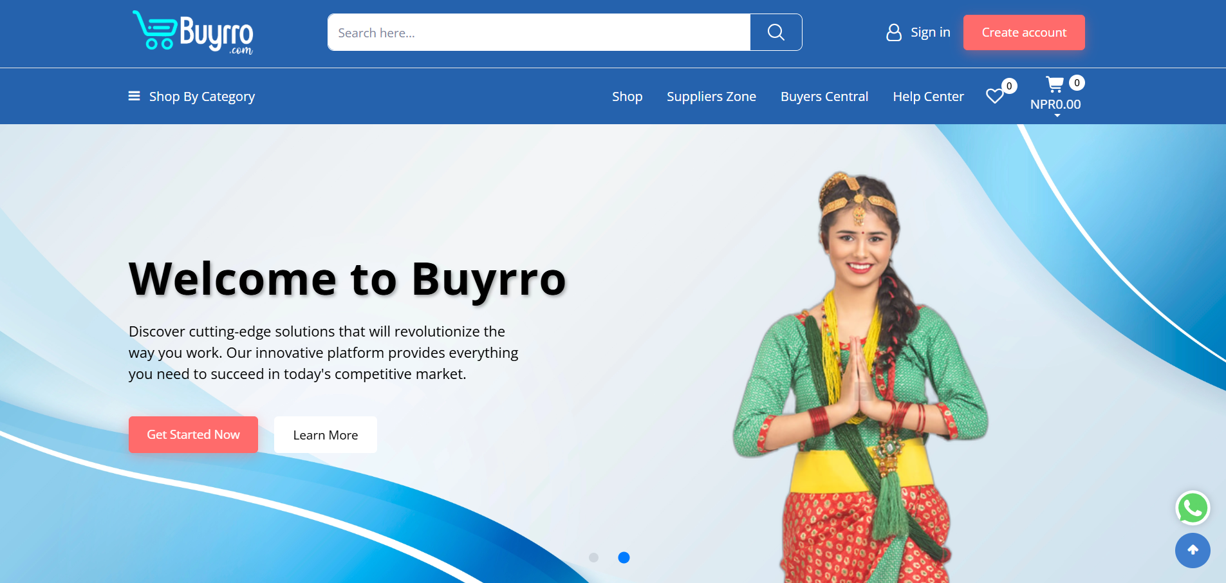
Task: Click the Buyrro logo
Action: 192,32
